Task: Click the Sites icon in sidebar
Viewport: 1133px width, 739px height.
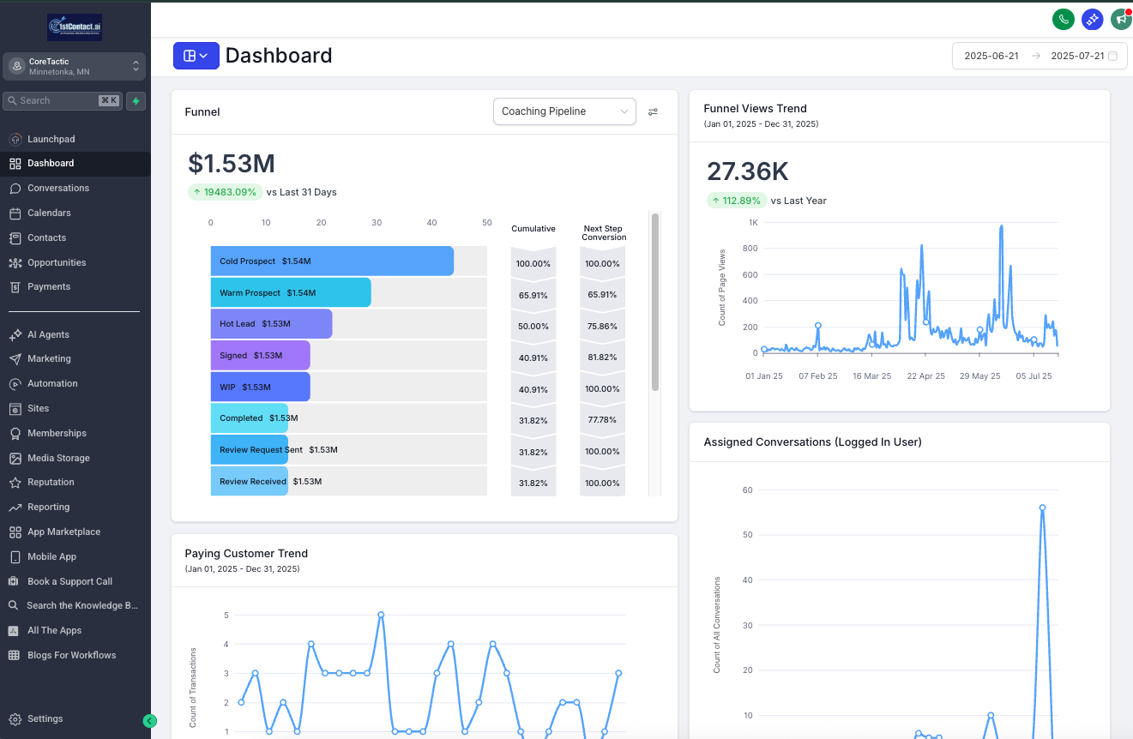Action: pos(15,408)
